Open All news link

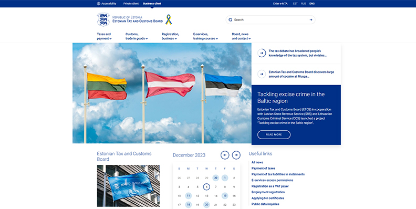(x=257, y=162)
